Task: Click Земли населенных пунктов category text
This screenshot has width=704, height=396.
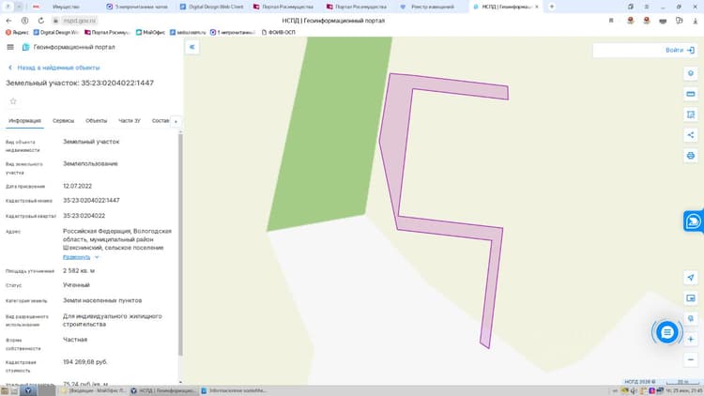Action: pos(102,301)
